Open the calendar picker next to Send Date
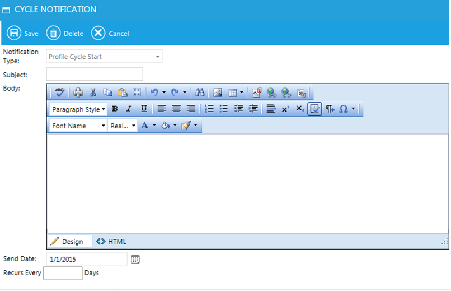Viewport: 451px width, 291px height. click(135, 259)
